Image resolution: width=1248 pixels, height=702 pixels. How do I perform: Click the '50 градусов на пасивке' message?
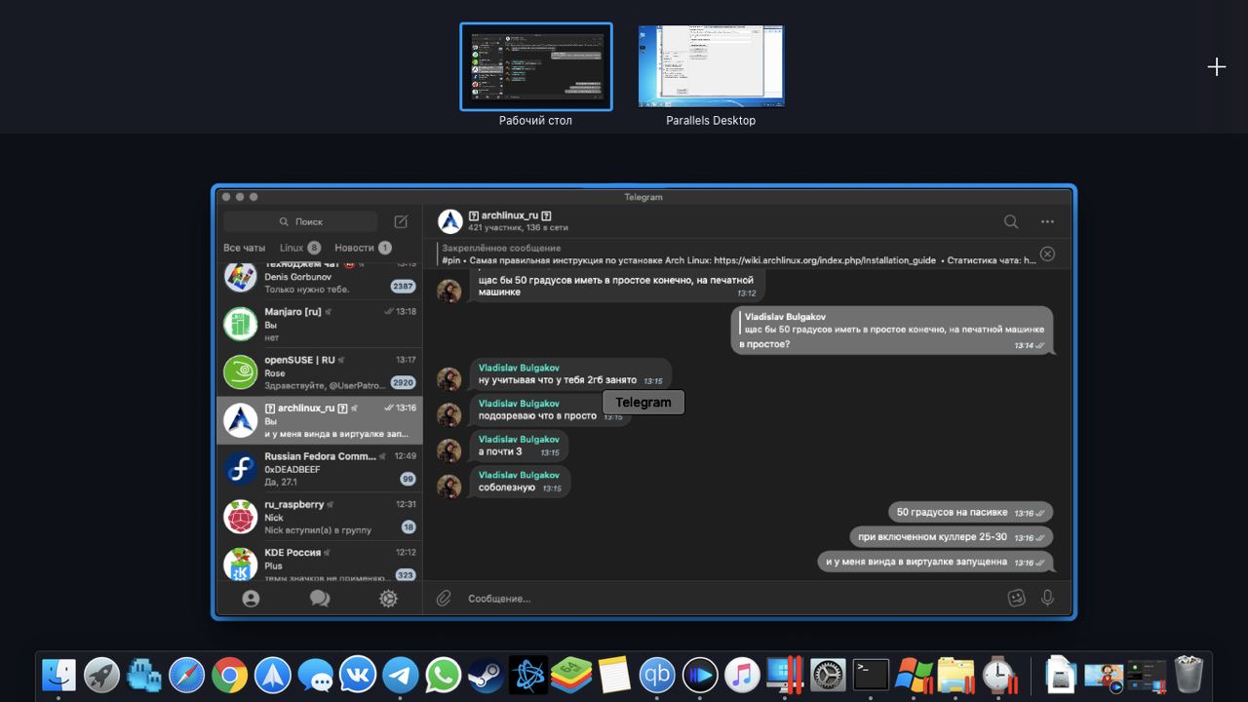coord(971,512)
